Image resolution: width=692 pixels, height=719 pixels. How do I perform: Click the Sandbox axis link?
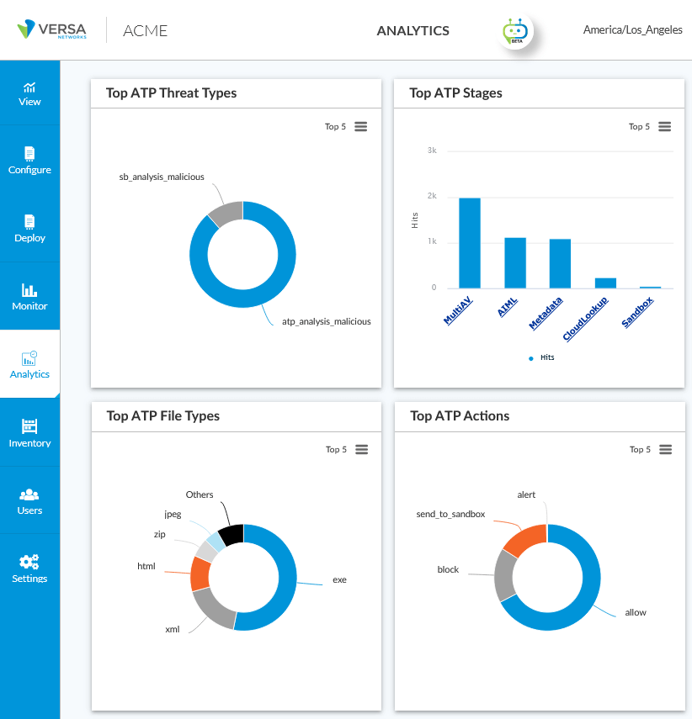pyautogui.click(x=637, y=312)
